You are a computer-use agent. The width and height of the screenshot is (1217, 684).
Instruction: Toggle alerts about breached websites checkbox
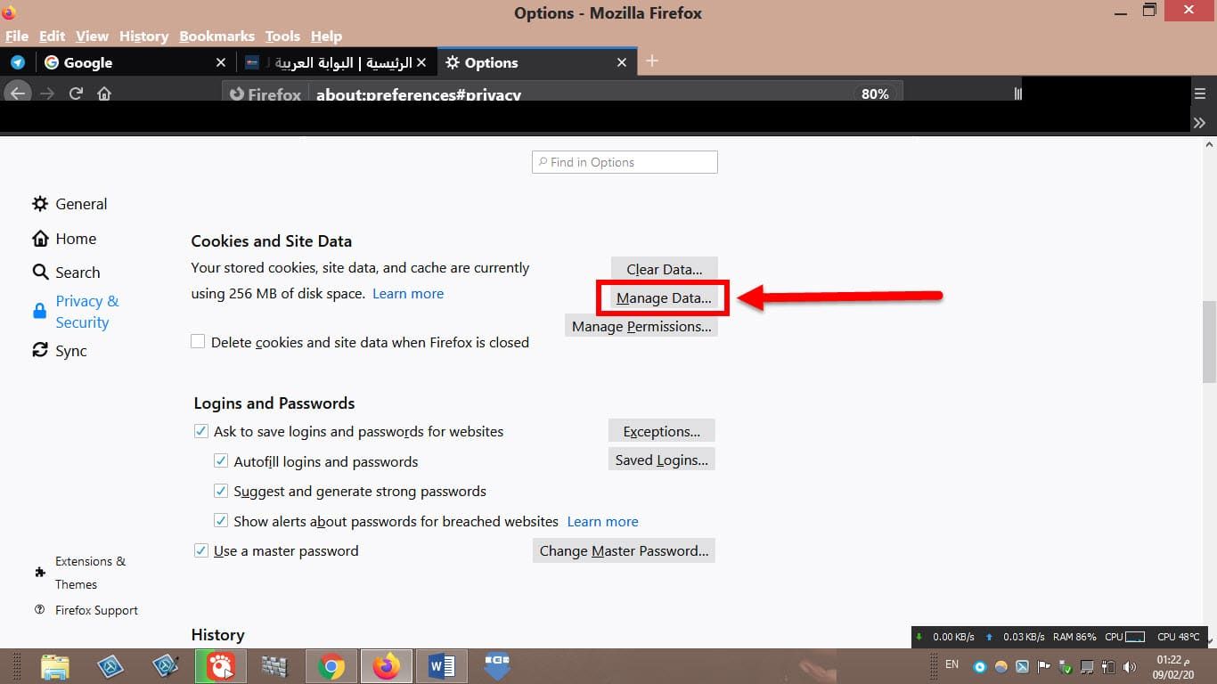(x=221, y=521)
